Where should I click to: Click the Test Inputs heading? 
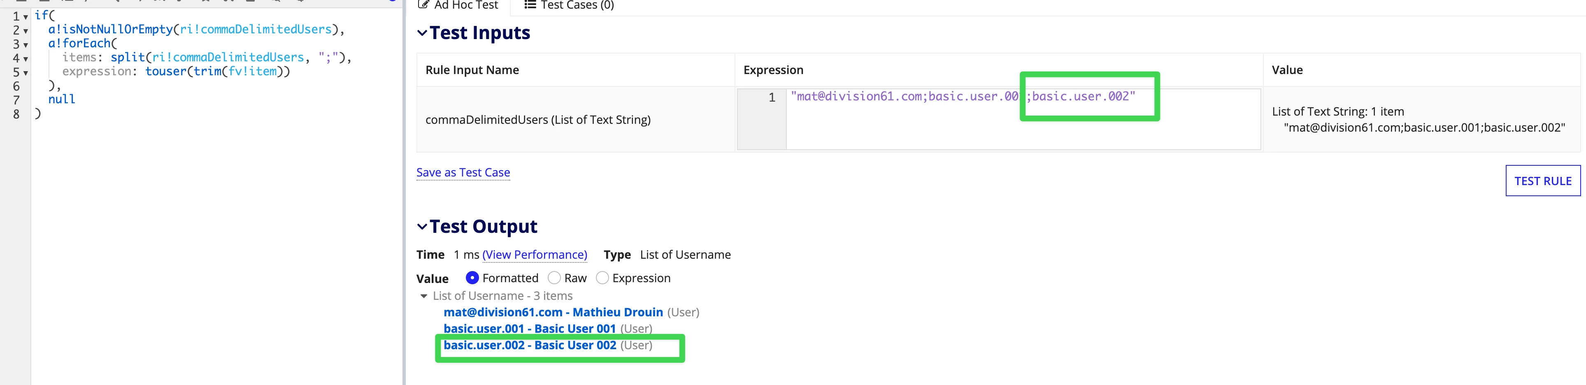click(x=479, y=32)
